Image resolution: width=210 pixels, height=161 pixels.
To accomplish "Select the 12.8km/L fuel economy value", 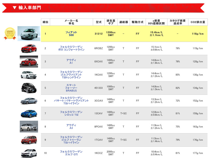I will [157, 112].
